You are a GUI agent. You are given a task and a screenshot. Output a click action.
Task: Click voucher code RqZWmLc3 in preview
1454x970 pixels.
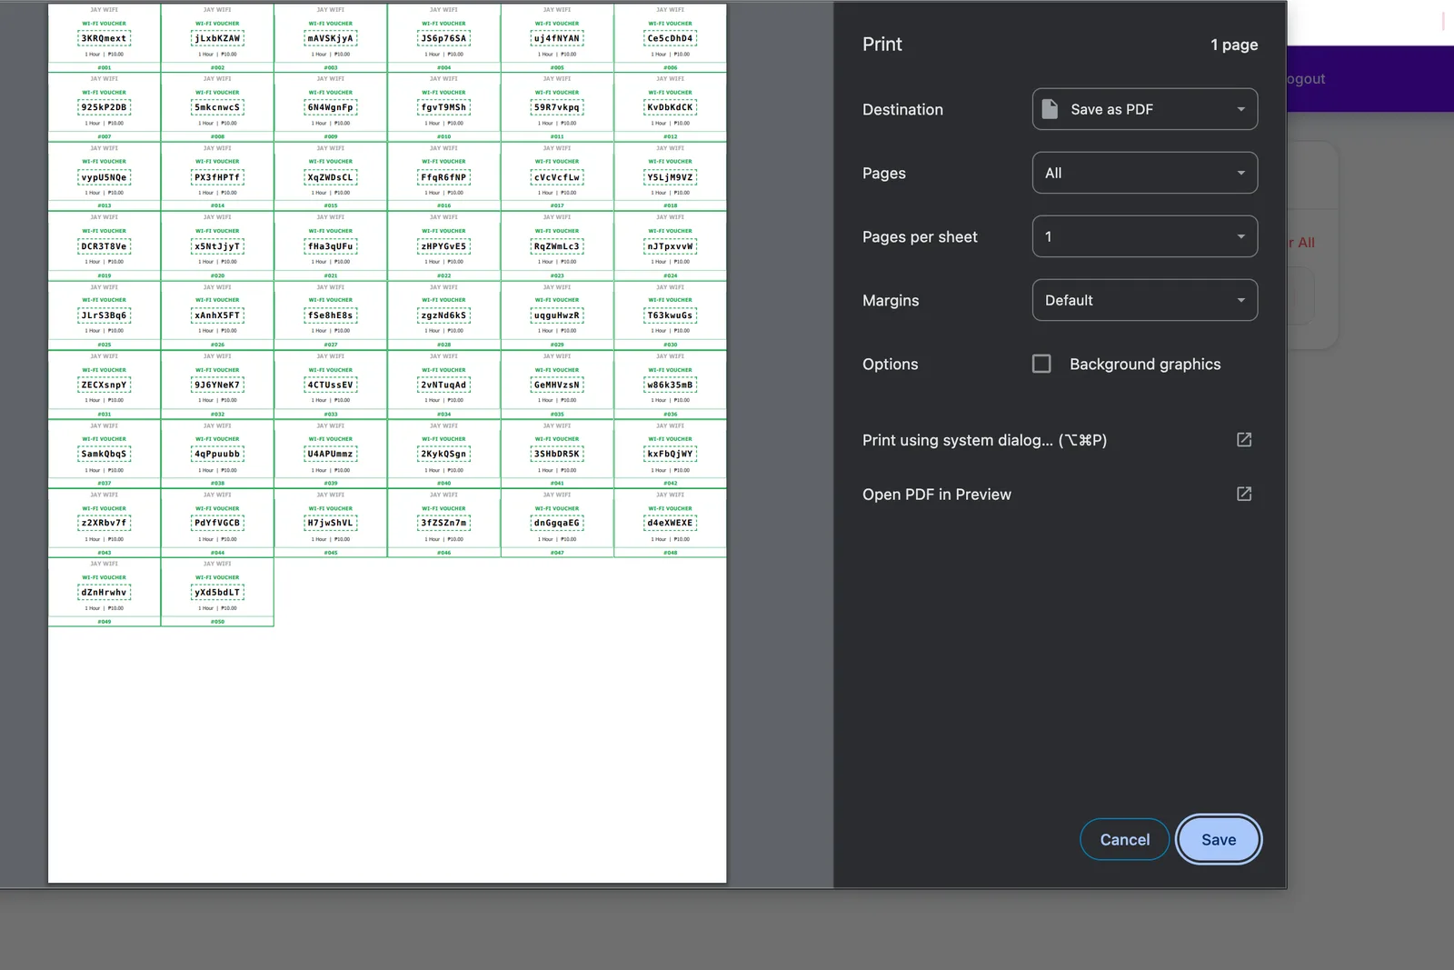557,246
